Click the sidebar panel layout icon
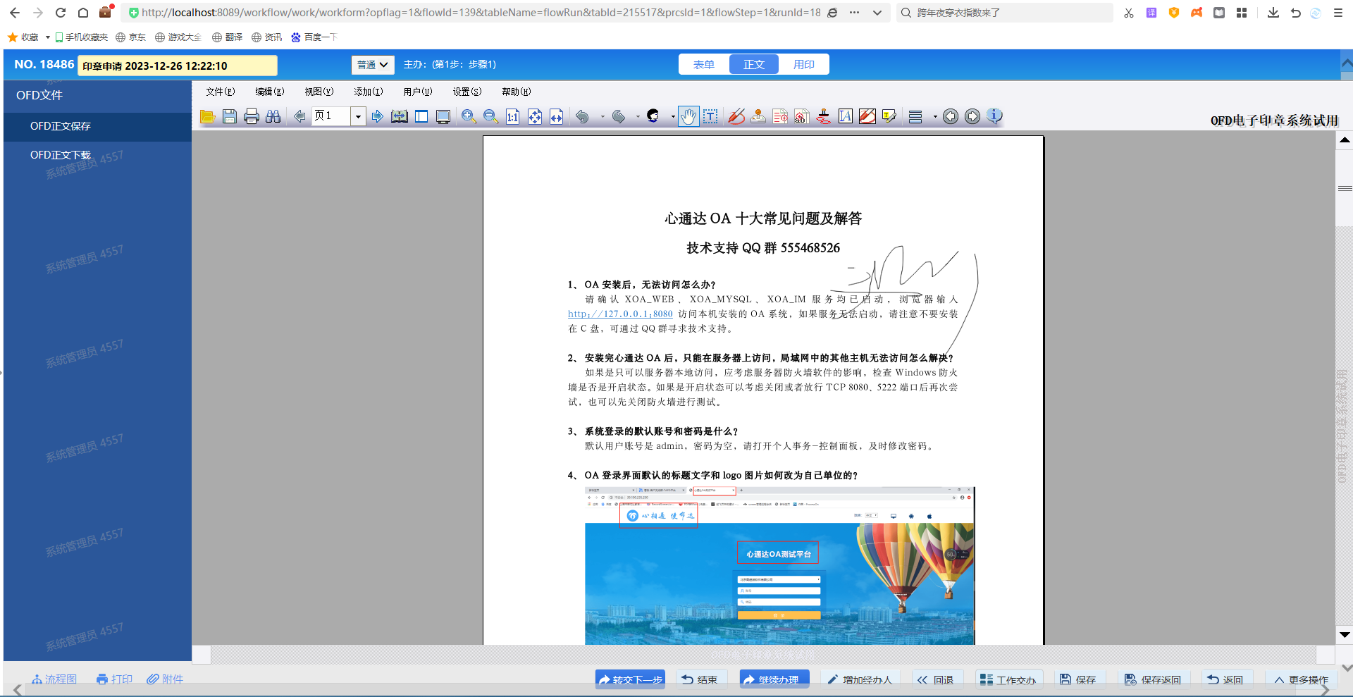1353x697 pixels. [421, 116]
